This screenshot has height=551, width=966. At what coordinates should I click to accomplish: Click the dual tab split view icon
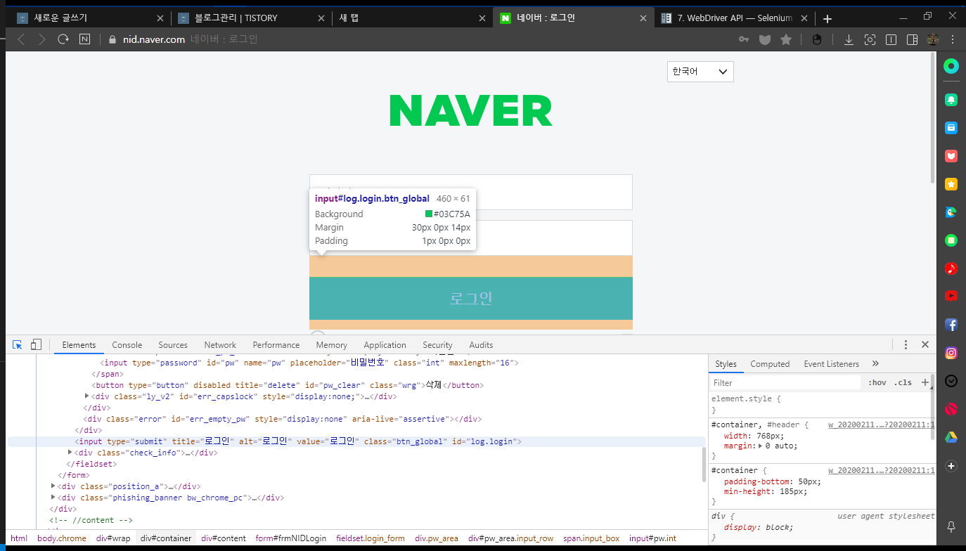891,39
